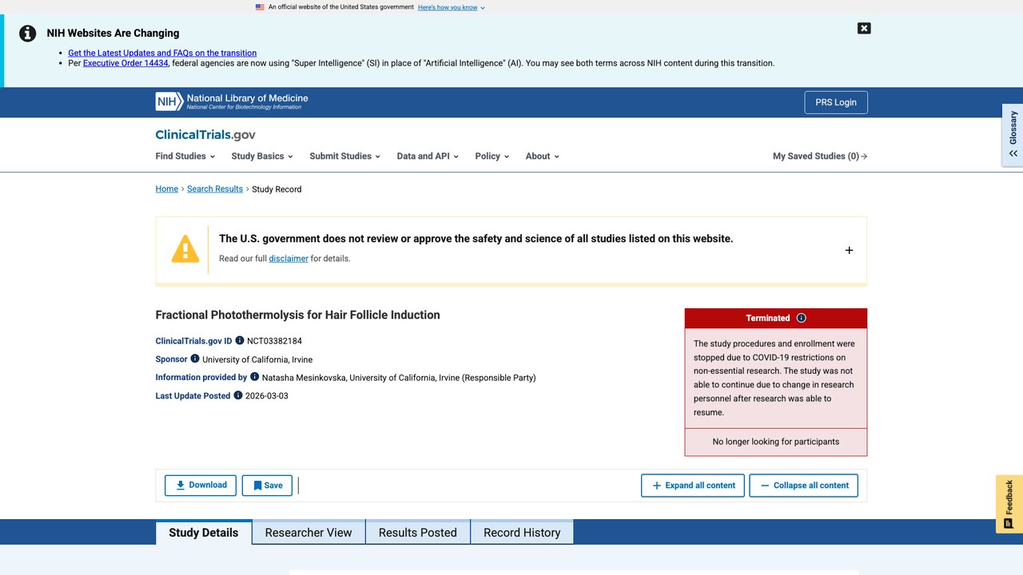1023x575 pixels.
Task: Click Expand all content button
Action: click(x=693, y=486)
